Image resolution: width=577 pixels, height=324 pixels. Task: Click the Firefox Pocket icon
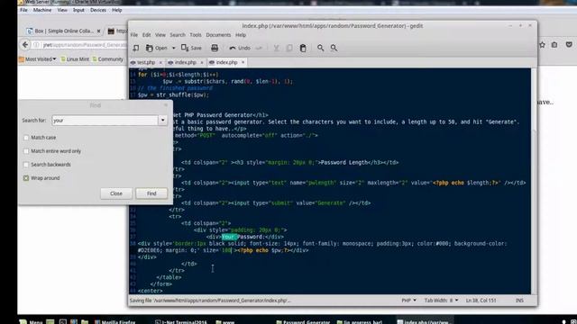pyautogui.click(x=569, y=45)
